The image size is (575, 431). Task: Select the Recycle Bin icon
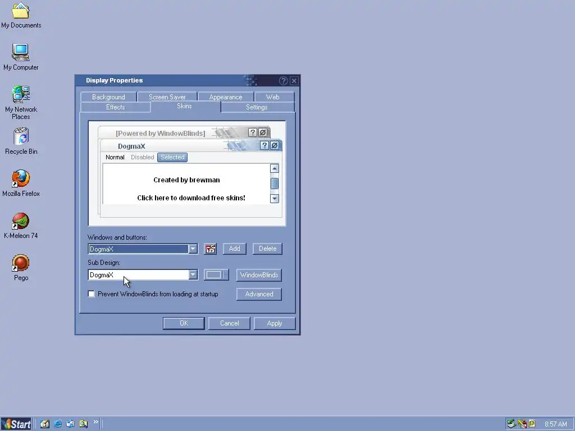21,141
